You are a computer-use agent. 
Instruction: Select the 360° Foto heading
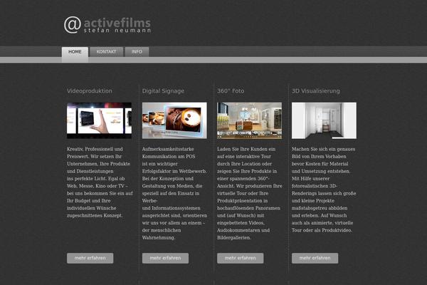pos(231,91)
